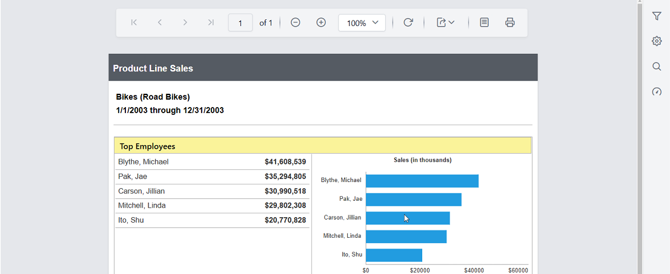Select the Pak, Jae table row

pos(212,177)
